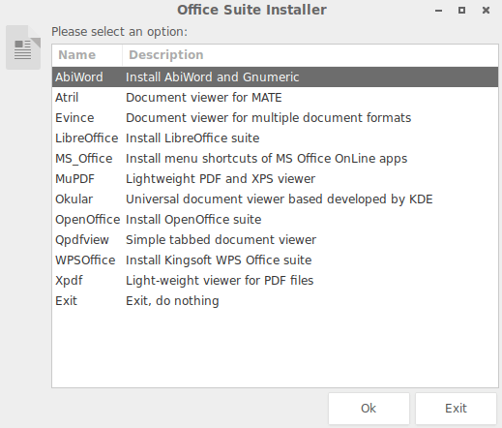Click the Exit button at bottom
Viewport: 502px width, 428px height.
tap(456, 409)
